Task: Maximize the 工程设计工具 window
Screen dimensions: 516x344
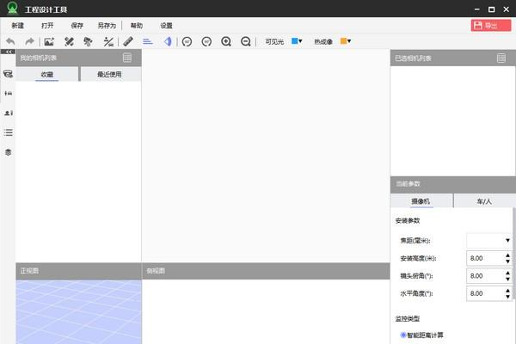Action: click(x=492, y=9)
